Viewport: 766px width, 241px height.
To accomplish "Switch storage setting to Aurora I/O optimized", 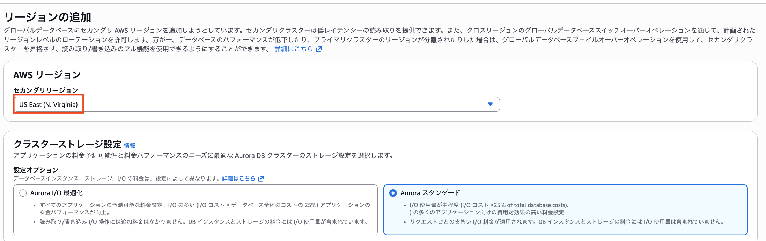I will [22, 192].
